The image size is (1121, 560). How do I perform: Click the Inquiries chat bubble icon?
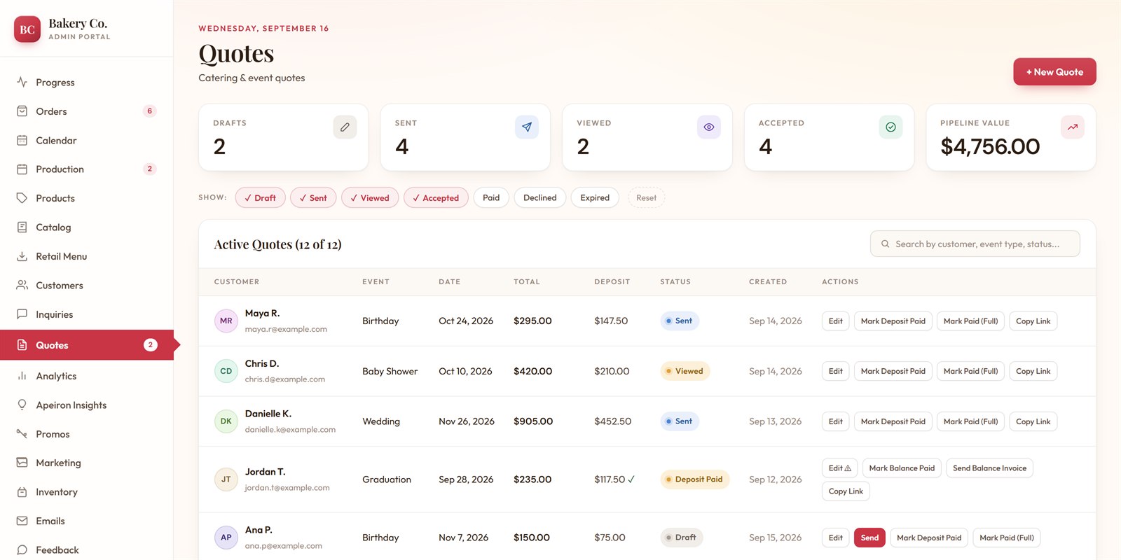(22, 314)
